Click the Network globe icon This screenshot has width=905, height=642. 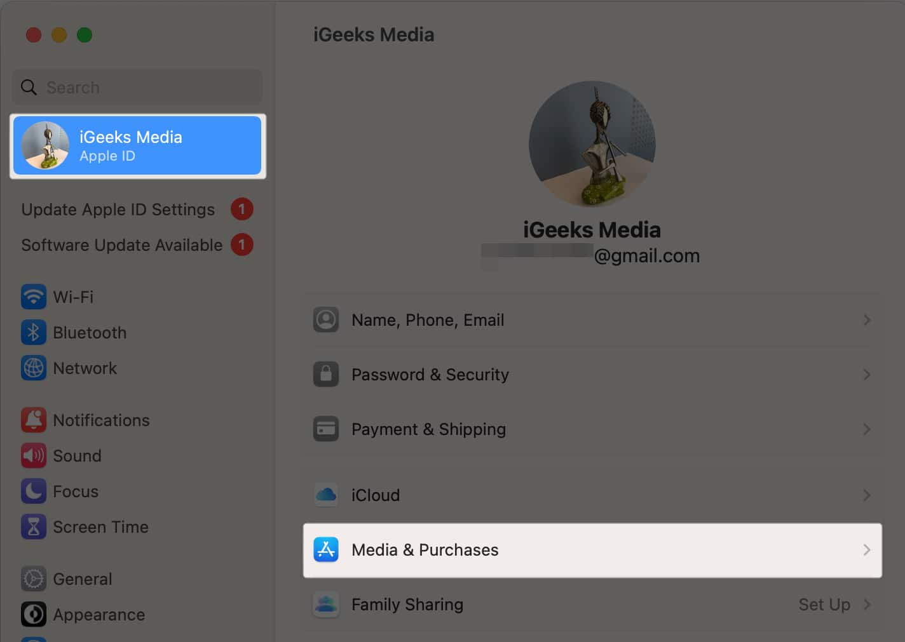pyautogui.click(x=33, y=368)
